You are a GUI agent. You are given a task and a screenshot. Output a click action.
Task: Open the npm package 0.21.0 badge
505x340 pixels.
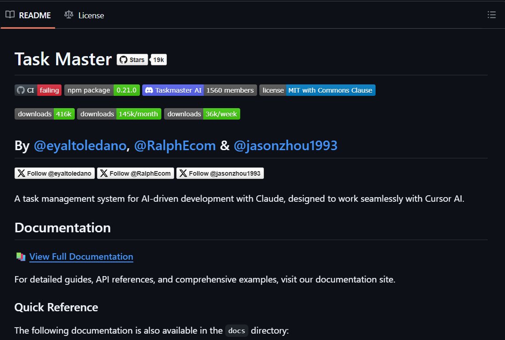click(x=102, y=90)
